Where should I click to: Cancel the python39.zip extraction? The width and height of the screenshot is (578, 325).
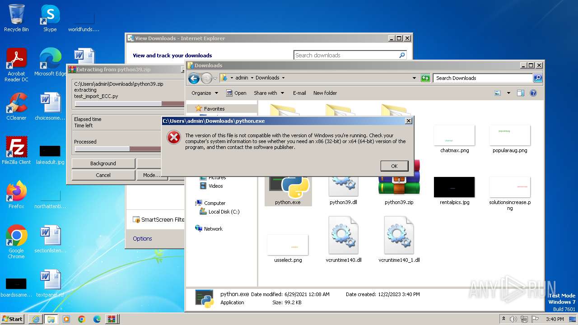[x=103, y=175]
